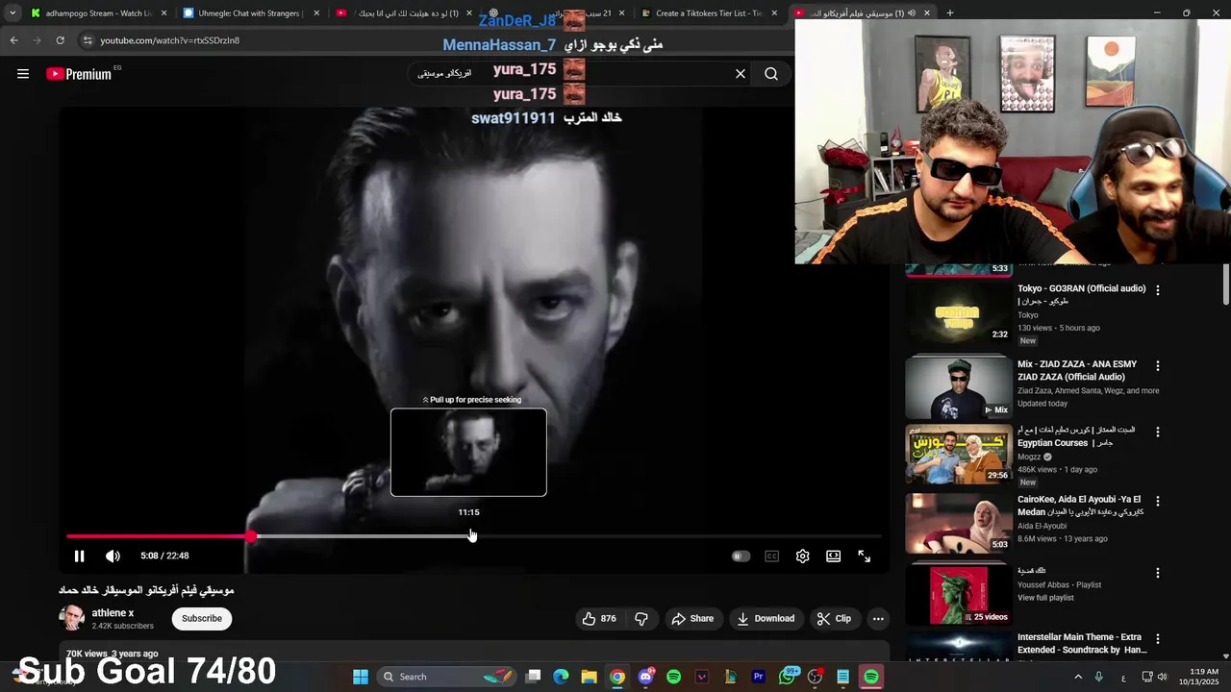Show hidden system tray icons

tap(1077, 677)
